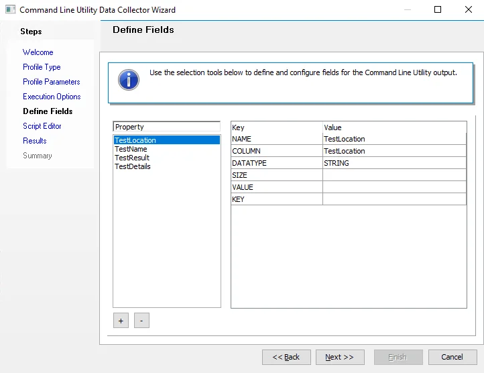Click the KEY key cell
Screen dimensions: 484x373
[277, 199]
